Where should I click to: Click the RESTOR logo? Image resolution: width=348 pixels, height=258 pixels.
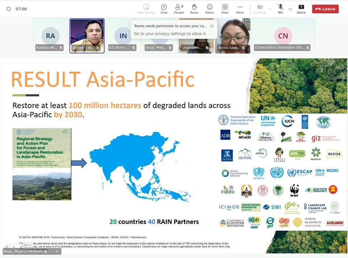click(x=334, y=154)
